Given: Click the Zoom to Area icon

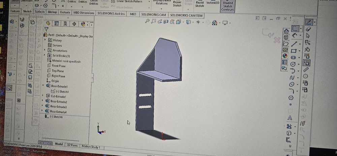Looking at the screenshot, I should [153, 21].
